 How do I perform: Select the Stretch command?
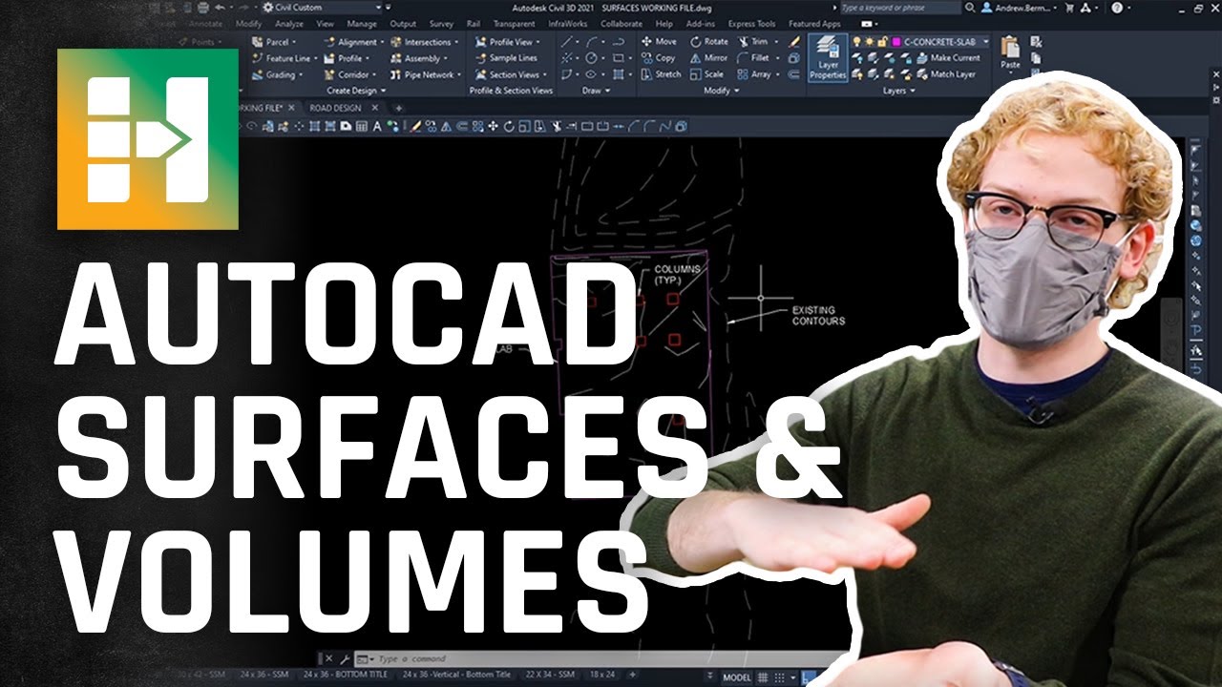[x=662, y=74]
